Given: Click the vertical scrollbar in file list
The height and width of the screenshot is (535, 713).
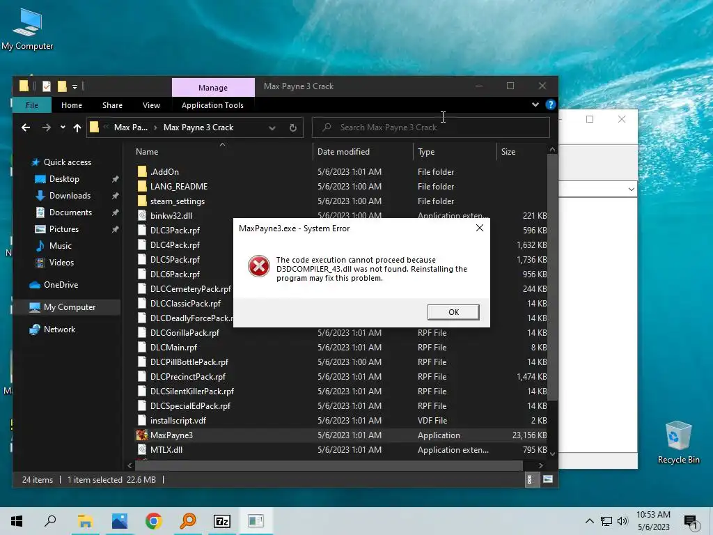Looking at the screenshot, I should tap(552, 277).
